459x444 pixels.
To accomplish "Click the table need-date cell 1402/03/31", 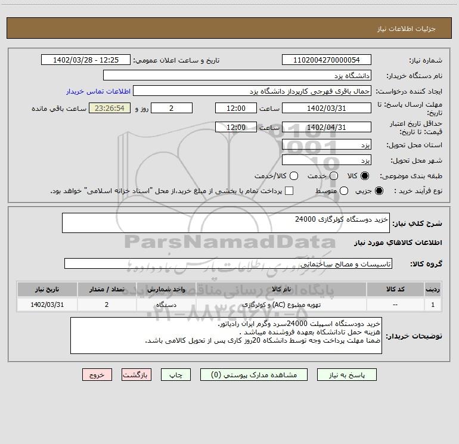I will [x=47, y=305].
